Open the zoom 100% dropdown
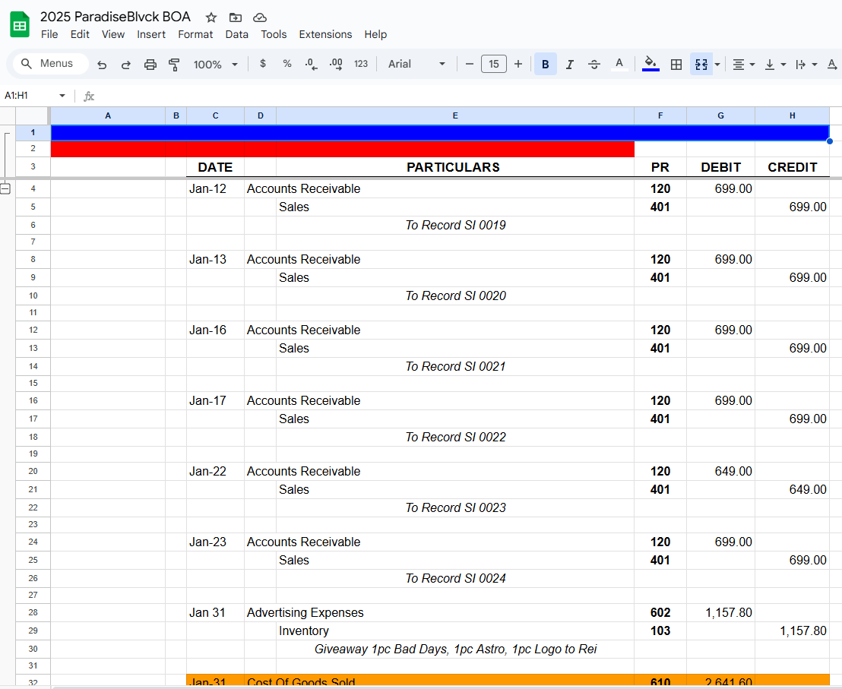The width and height of the screenshot is (842, 689). coord(215,65)
